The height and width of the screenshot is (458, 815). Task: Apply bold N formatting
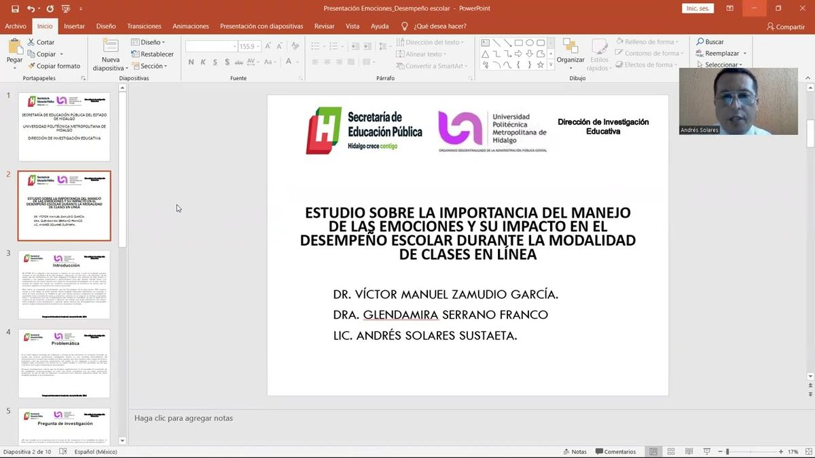click(x=192, y=62)
